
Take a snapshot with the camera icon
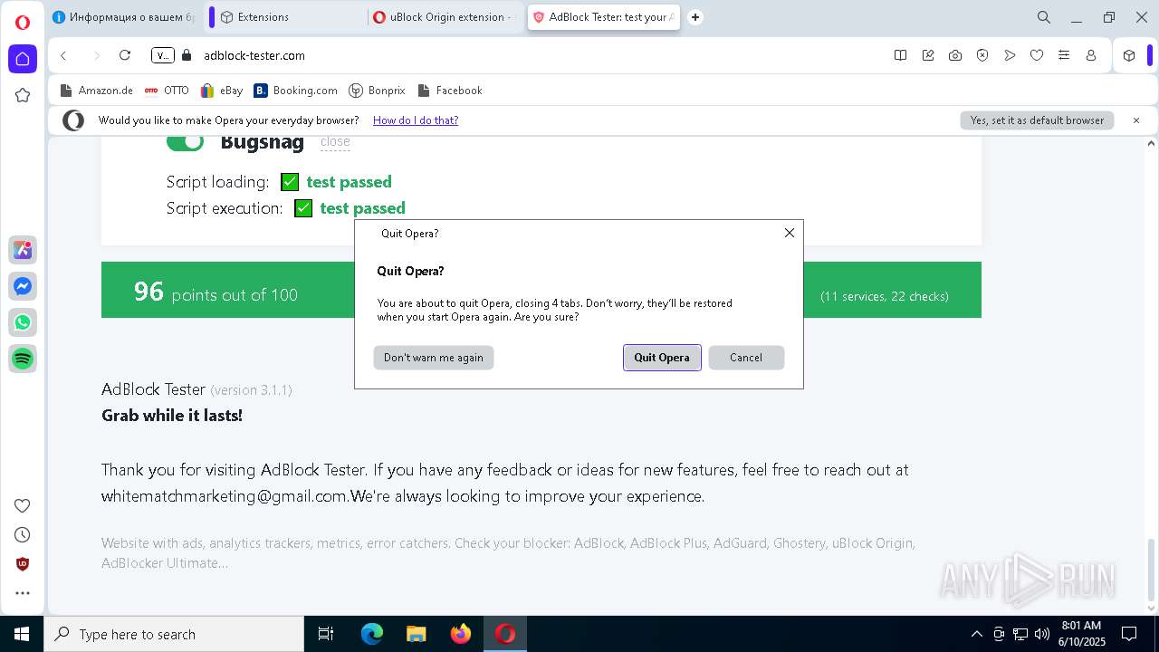point(955,55)
